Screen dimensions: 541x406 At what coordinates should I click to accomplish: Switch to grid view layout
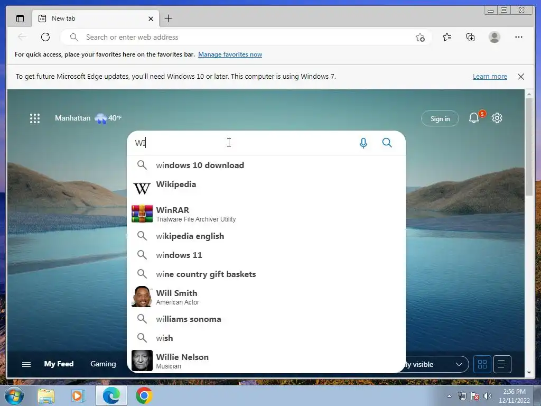point(482,364)
